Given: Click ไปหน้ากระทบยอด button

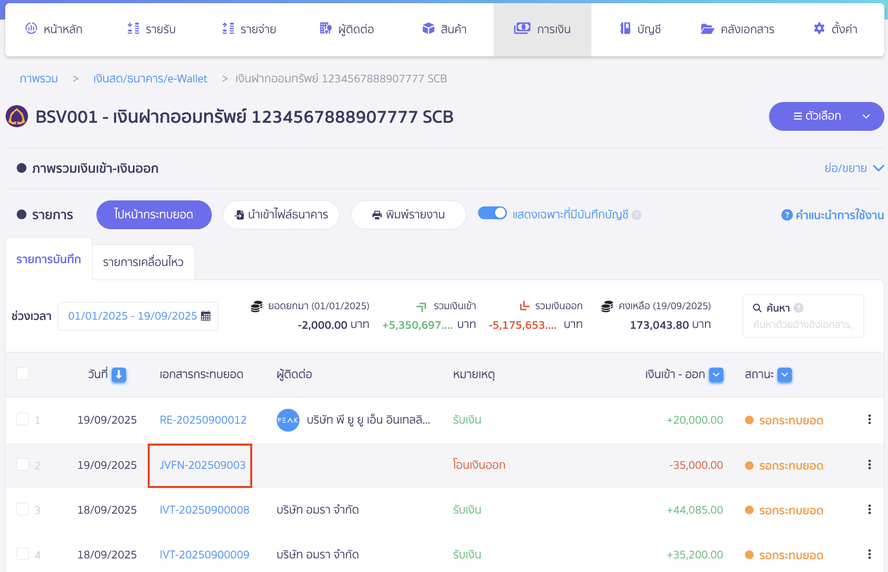Looking at the screenshot, I should tap(154, 215).
